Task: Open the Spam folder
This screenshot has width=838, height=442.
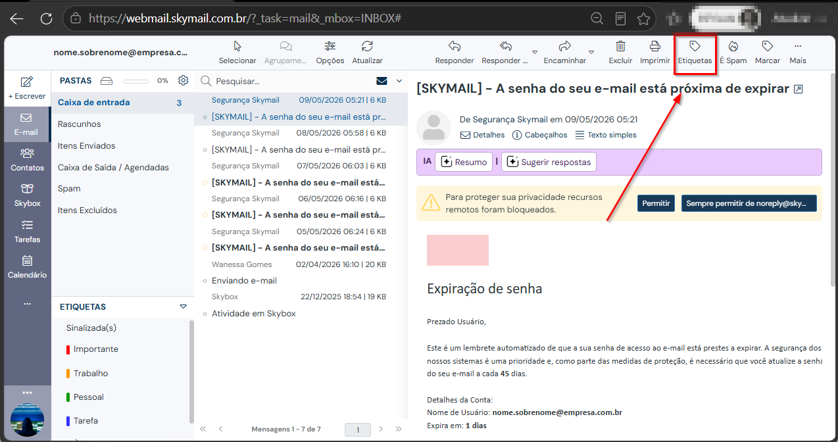Action: pos(122,189)
